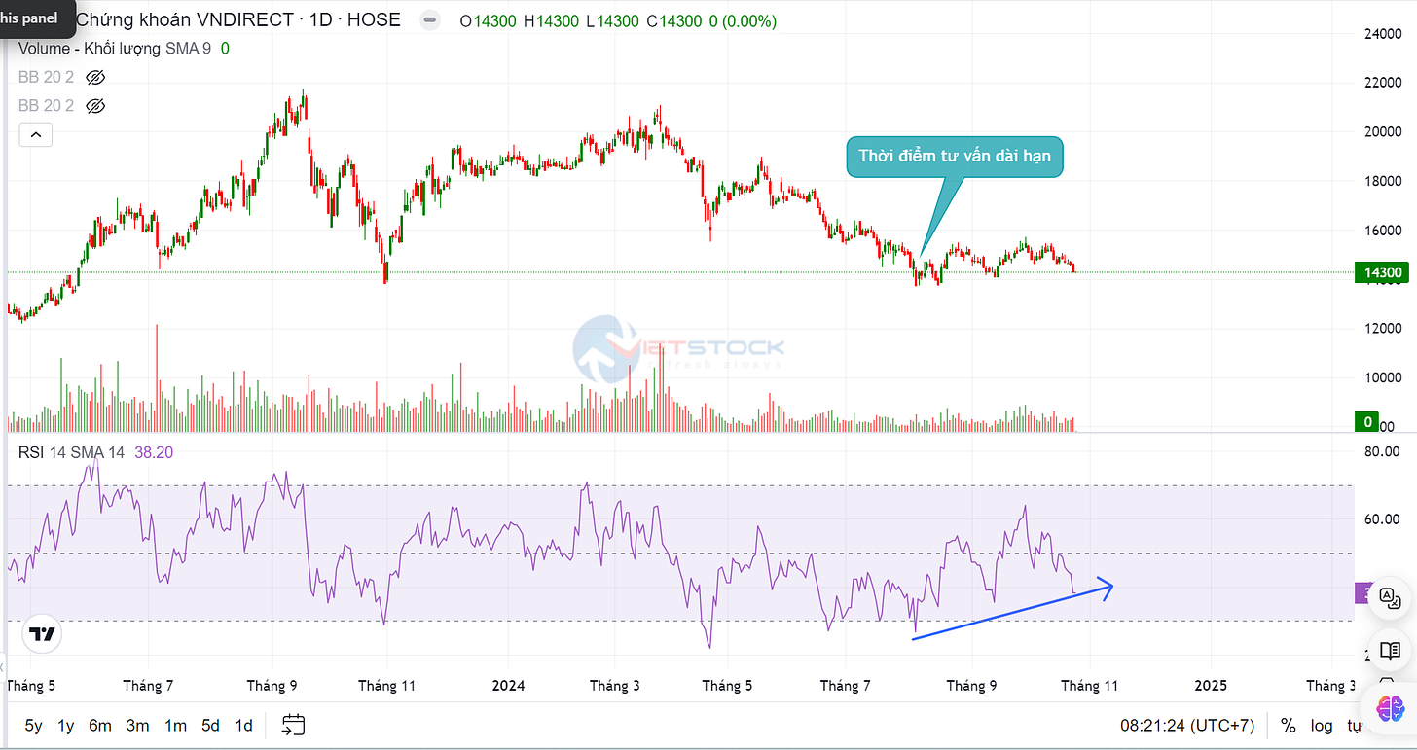Click the 24000 price axis label

click(1383, 34)
